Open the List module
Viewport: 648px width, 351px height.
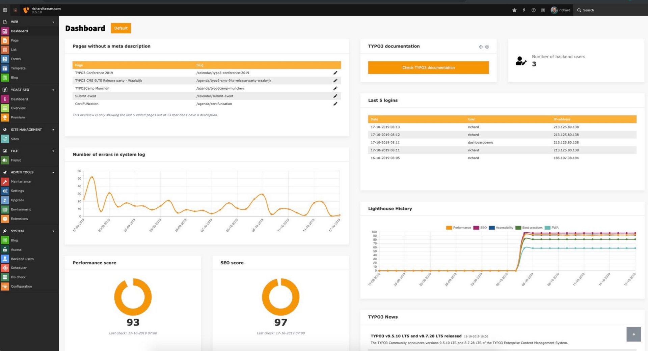(x=29, y=50)
